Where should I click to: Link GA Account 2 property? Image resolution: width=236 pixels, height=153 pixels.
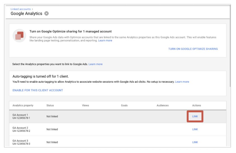195,129
